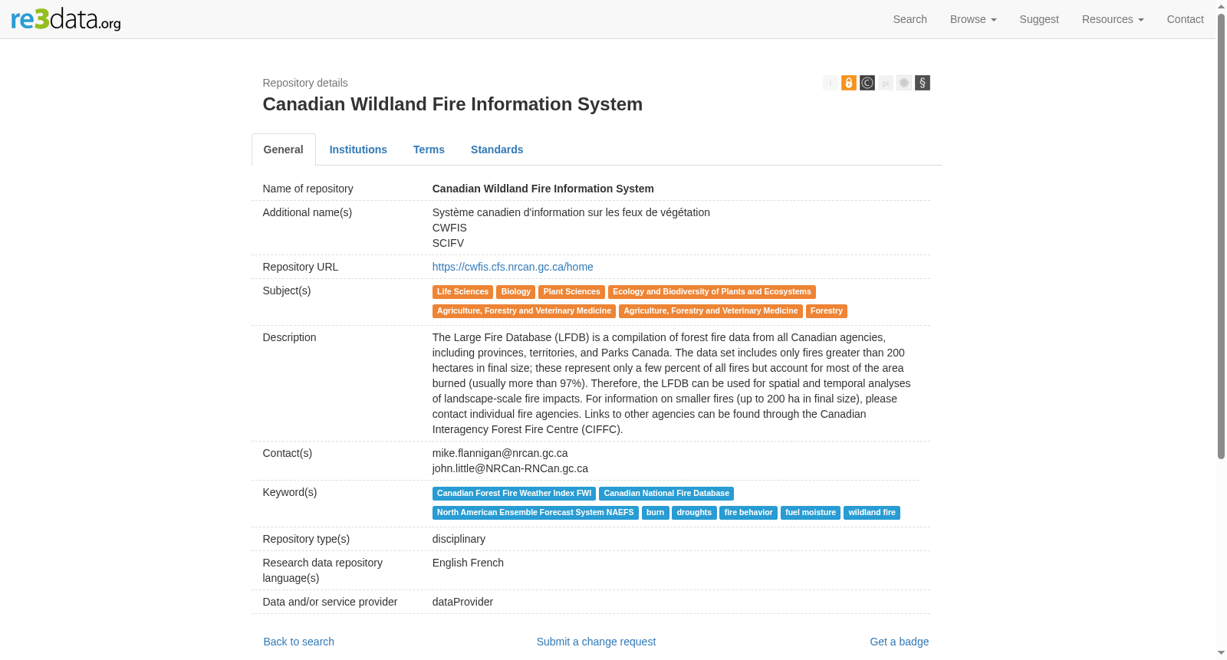Click Submit a change request

[597, 642]
